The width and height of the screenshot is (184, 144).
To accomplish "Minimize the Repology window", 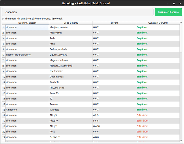I will (168, 3).
